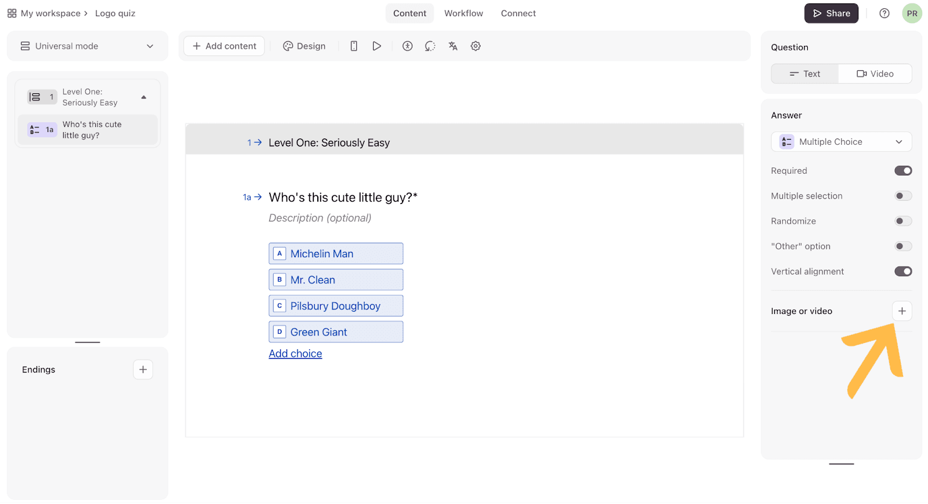Click the Answer section heading
This screenshot has height=504, width=928.
[x=786, y=115]
